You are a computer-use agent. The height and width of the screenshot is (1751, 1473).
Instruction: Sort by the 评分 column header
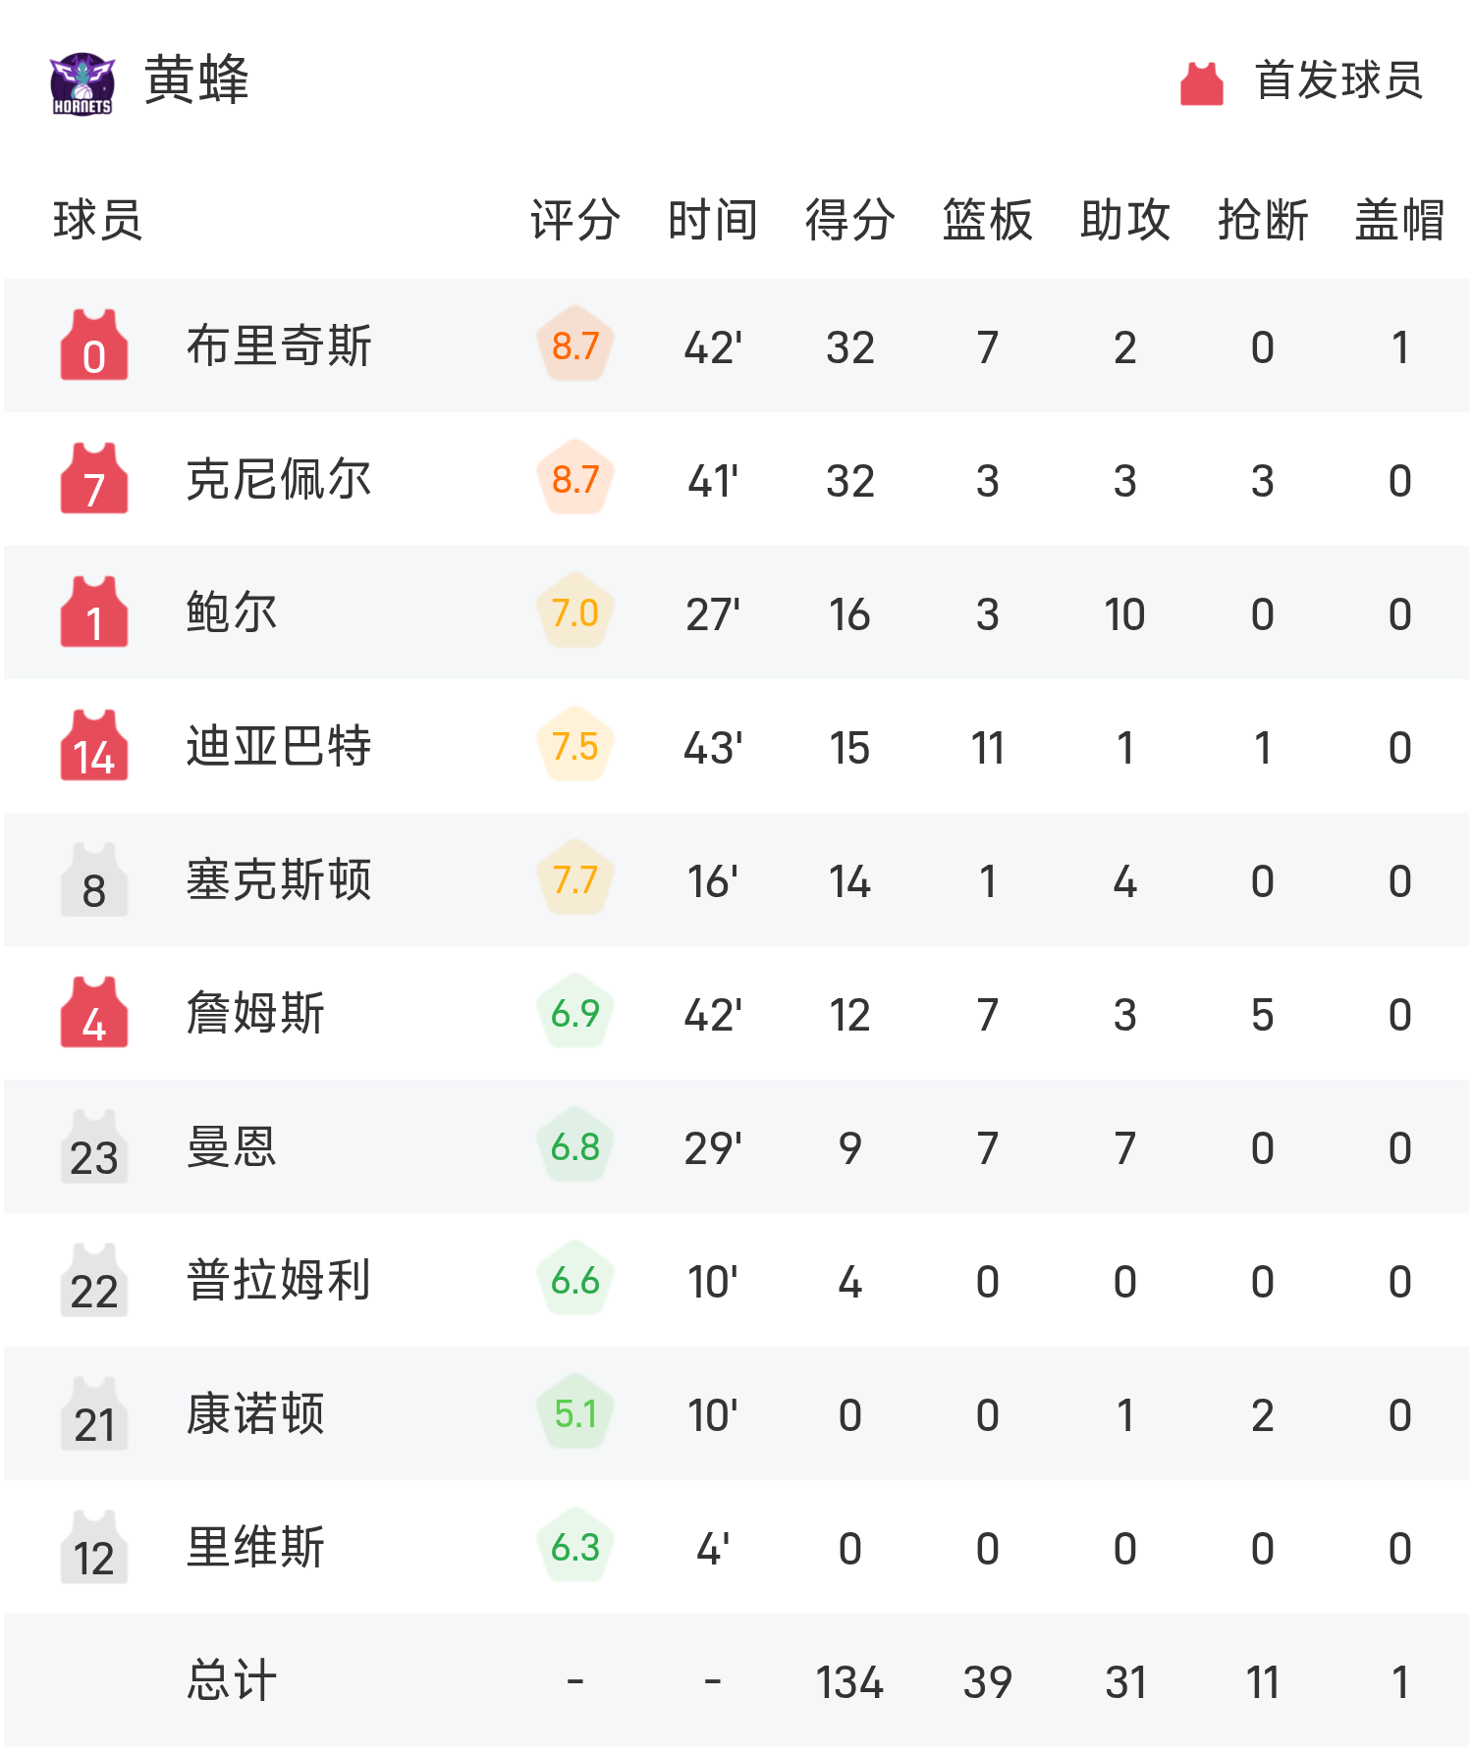point(575,220)
